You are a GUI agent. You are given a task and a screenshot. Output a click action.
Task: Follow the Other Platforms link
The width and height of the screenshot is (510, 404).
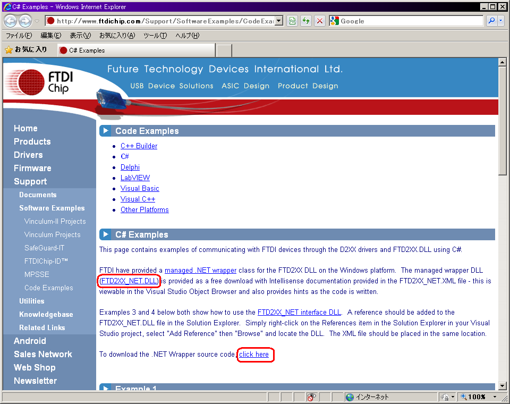click(x=144, y=210)
